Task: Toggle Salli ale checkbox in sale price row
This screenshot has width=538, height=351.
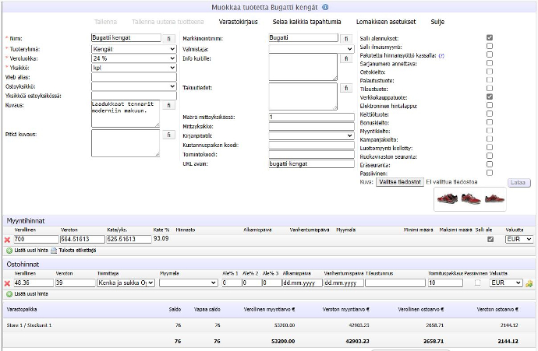Action: click(490, 239)
